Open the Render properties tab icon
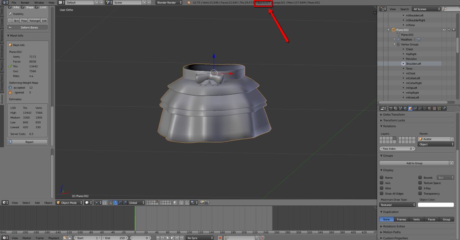The height and width of the screenshot is (240, 460). (x=391, y=108)
